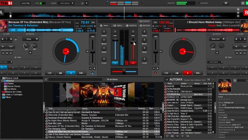Image resolution: width=248 pixels, height=140 pixels.
Task: Switch to the SCRATCH tab in center panel
Action: (131, 26)
